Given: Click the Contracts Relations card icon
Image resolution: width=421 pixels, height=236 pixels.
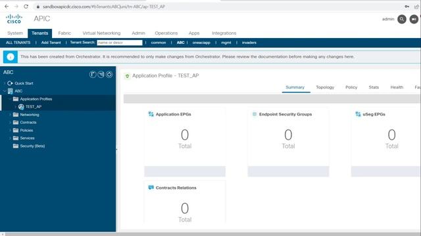Looking at the screenshot, I should 151,187.
